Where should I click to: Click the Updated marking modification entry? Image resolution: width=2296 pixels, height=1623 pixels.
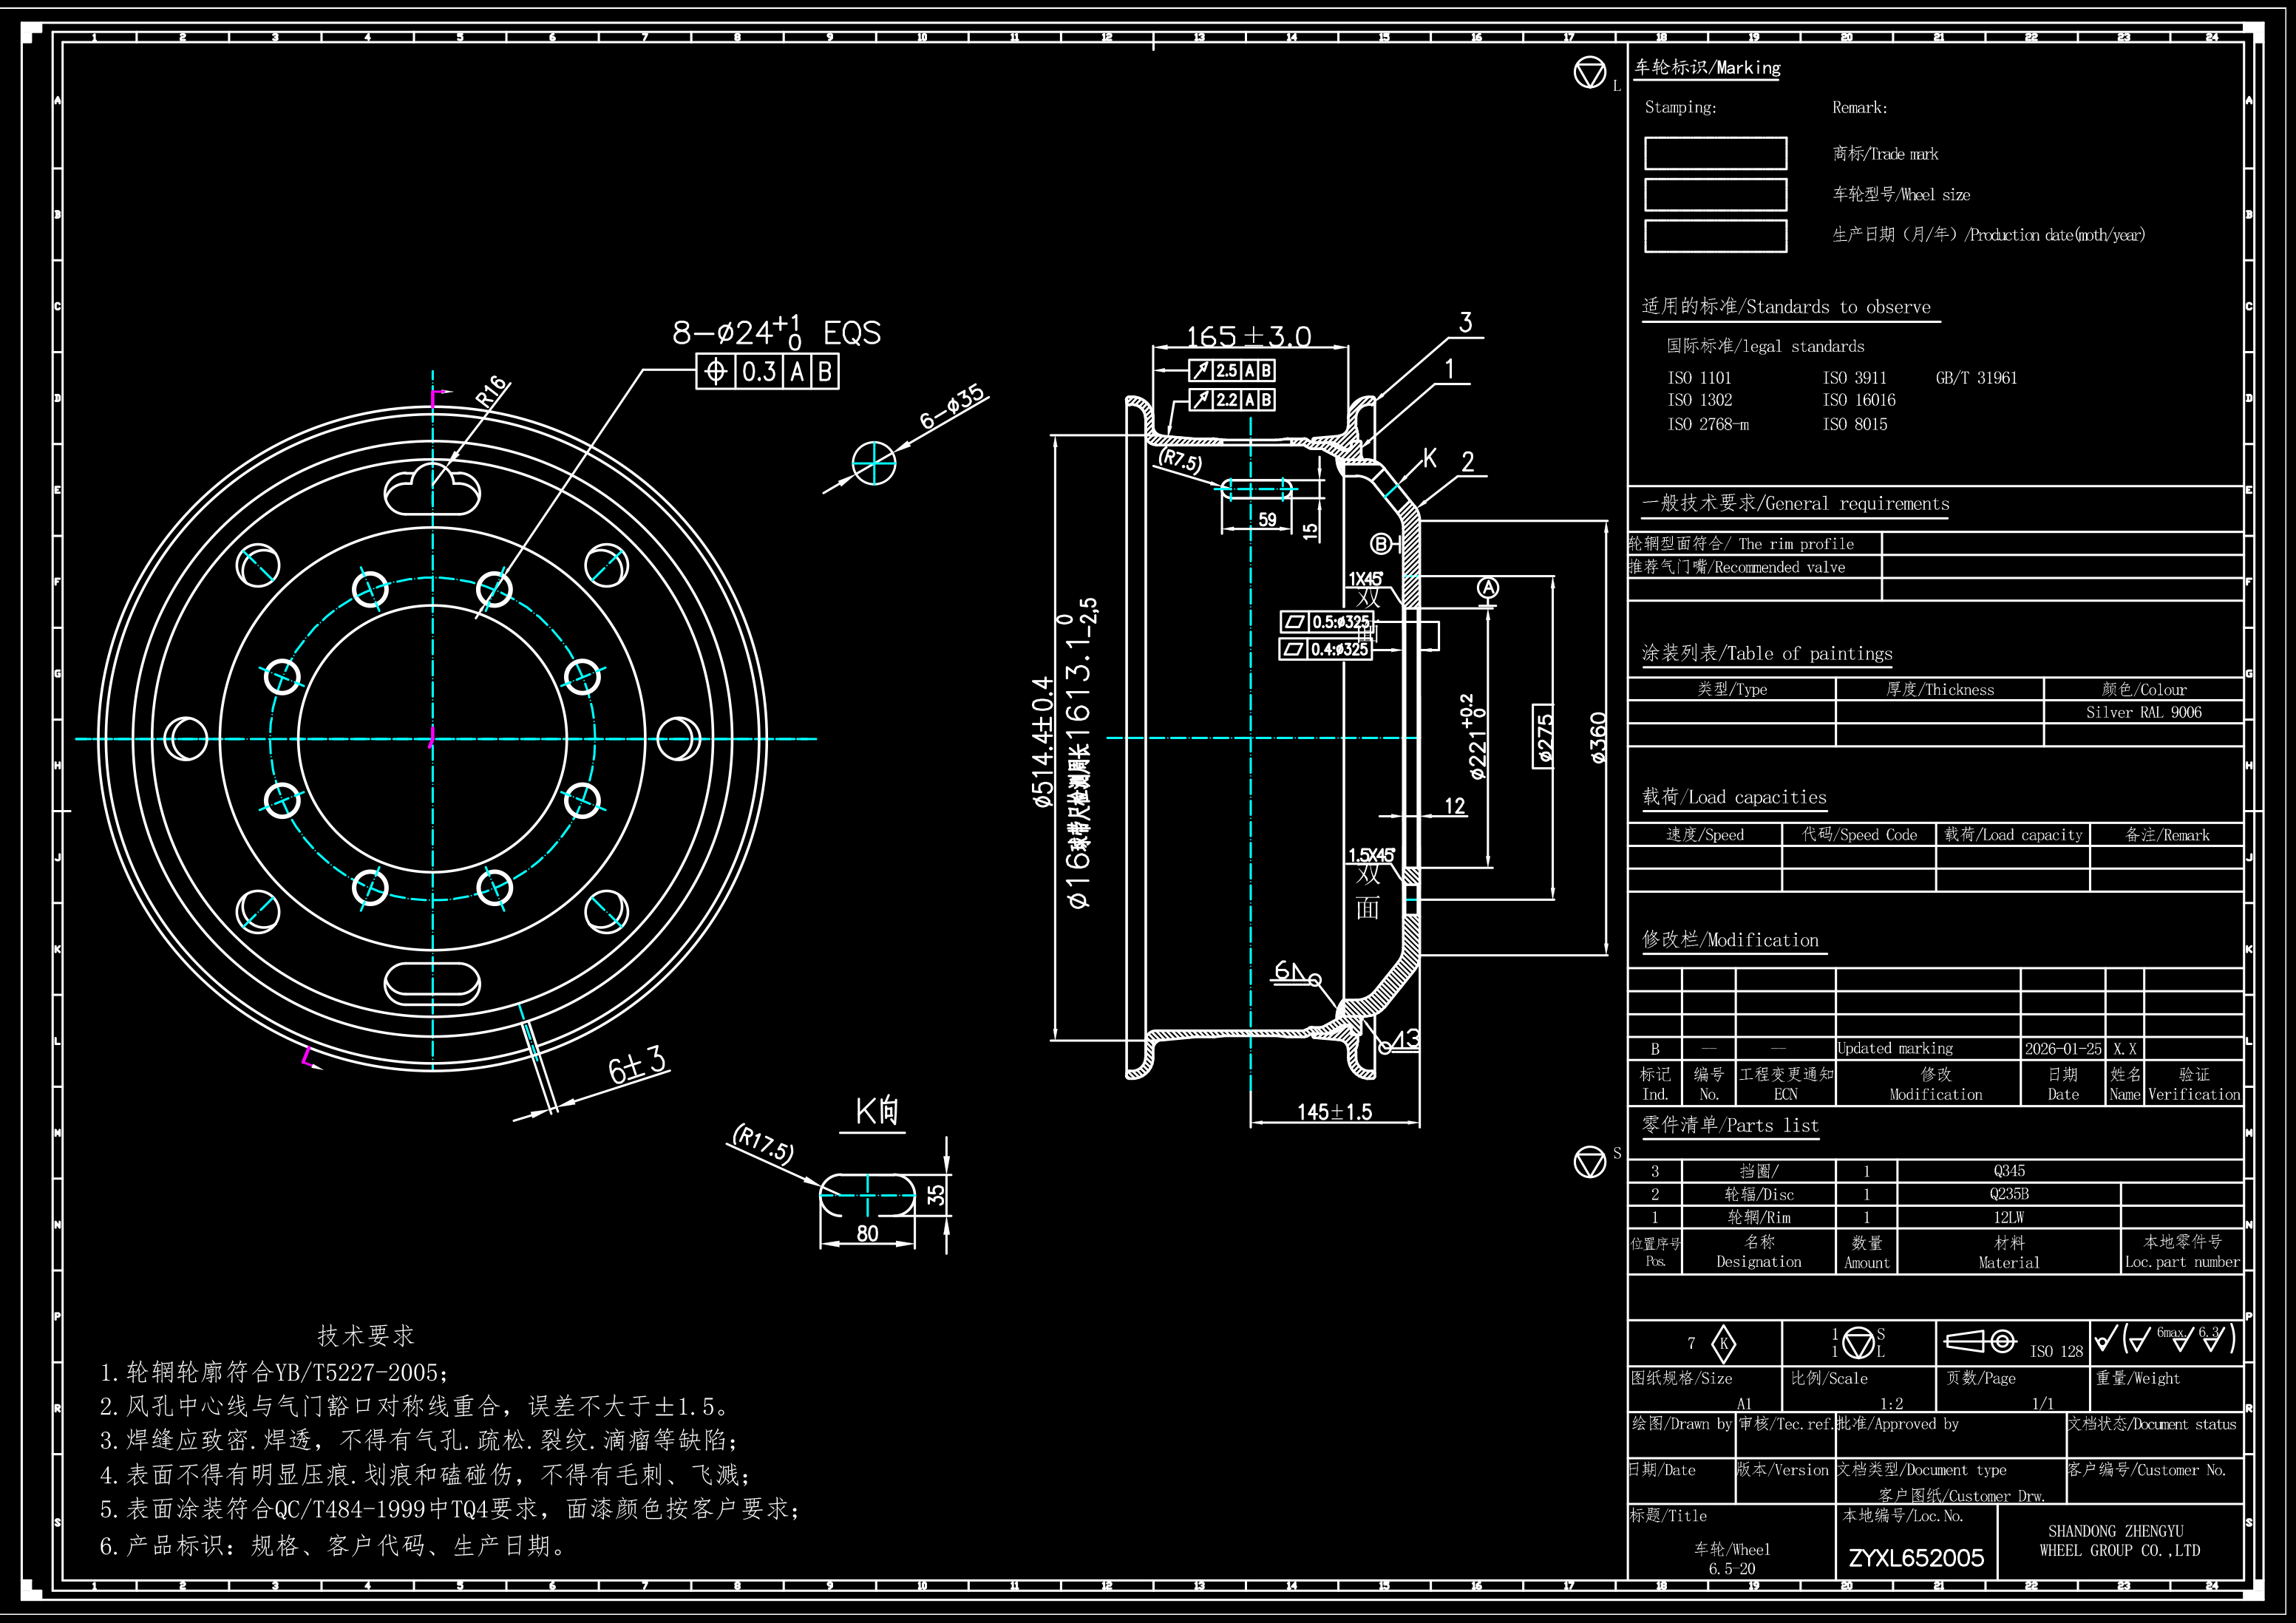pyautogui.click(x=1895, y=1048)
